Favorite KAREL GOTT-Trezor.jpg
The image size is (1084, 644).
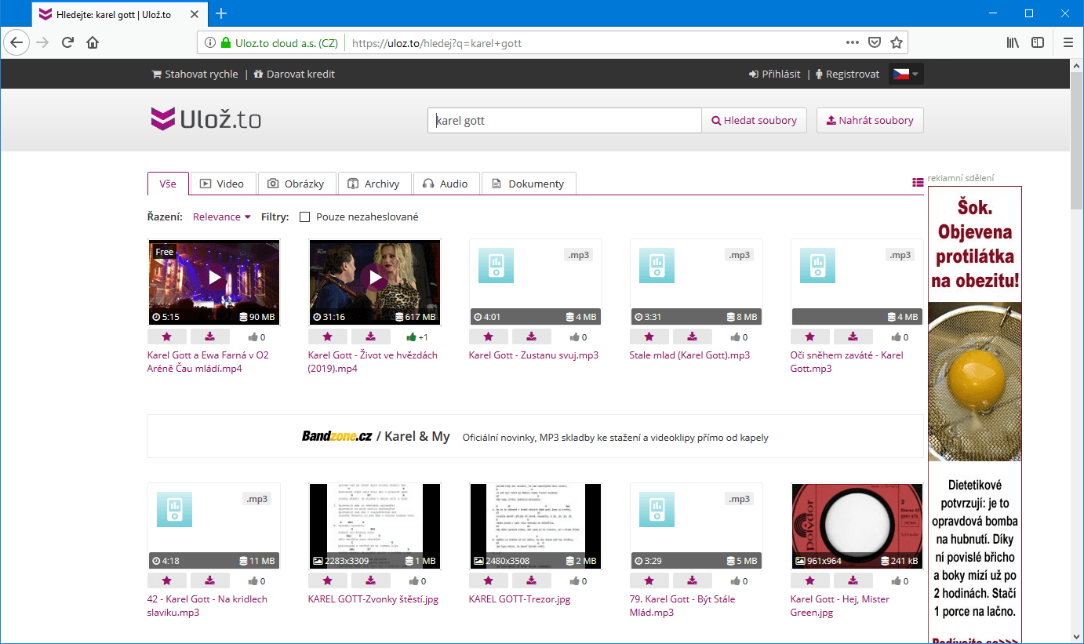[489, 580]
